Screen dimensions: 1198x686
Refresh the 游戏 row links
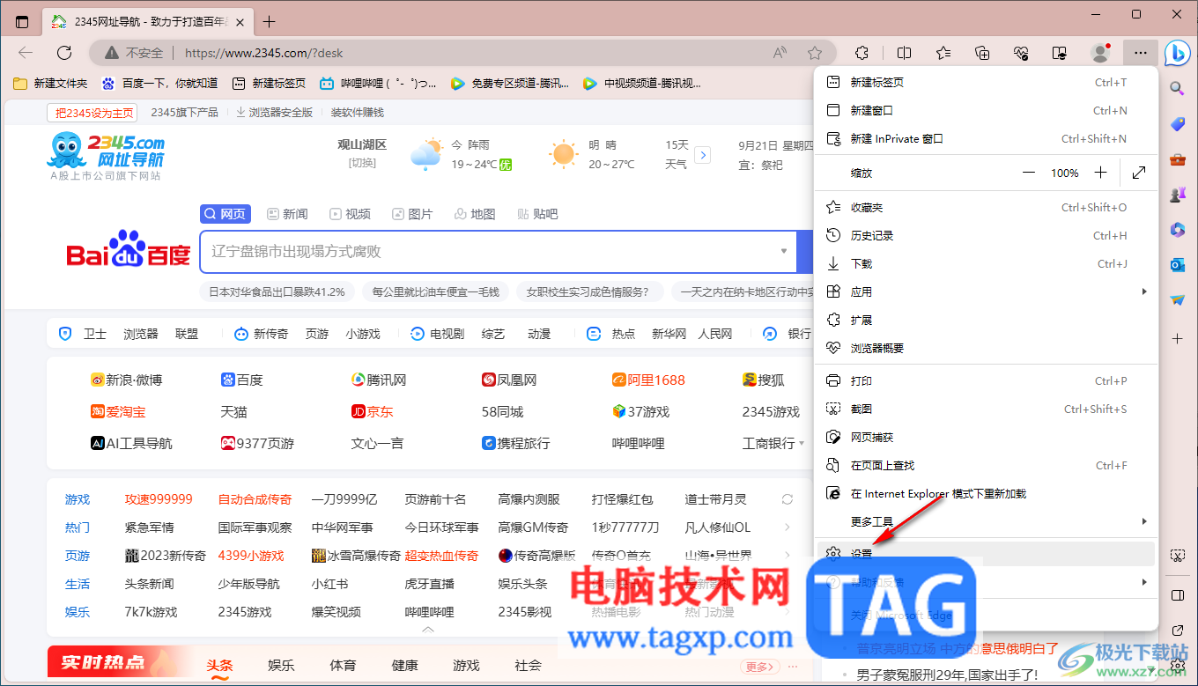click(788, 499)
